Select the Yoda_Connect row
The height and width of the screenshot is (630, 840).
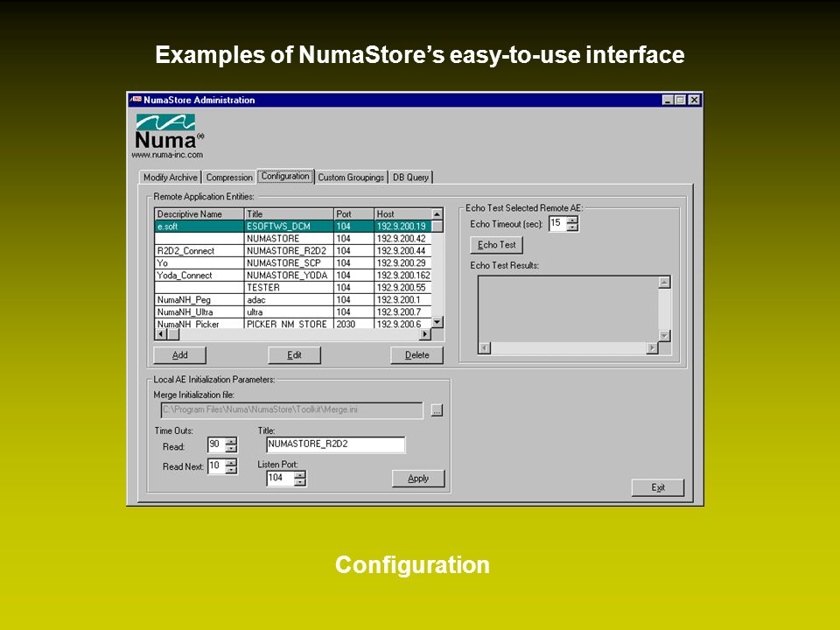click(x=293, y=276)
